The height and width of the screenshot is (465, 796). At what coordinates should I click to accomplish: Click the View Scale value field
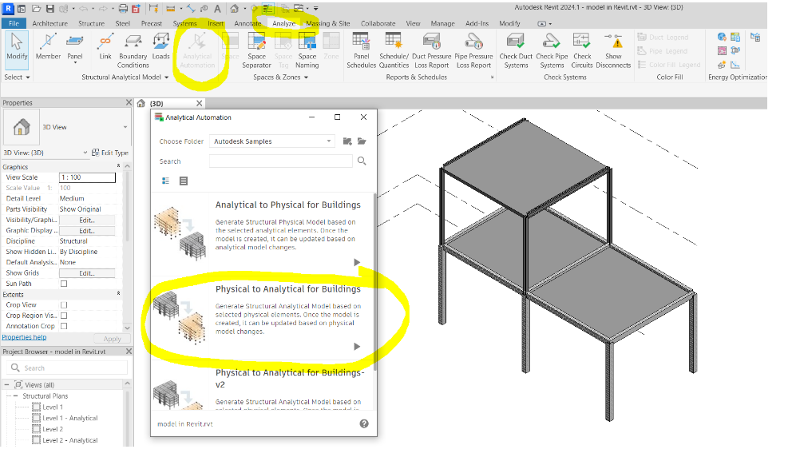point(87,177)
